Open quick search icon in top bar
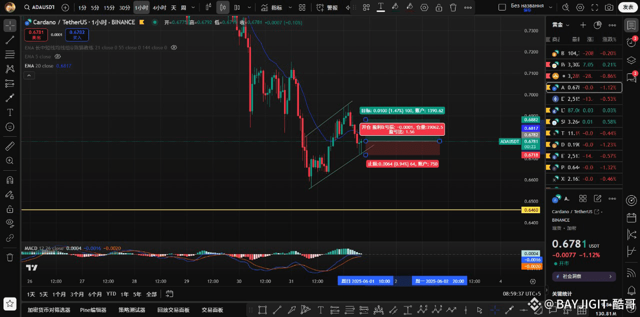 tap(566, 7)
